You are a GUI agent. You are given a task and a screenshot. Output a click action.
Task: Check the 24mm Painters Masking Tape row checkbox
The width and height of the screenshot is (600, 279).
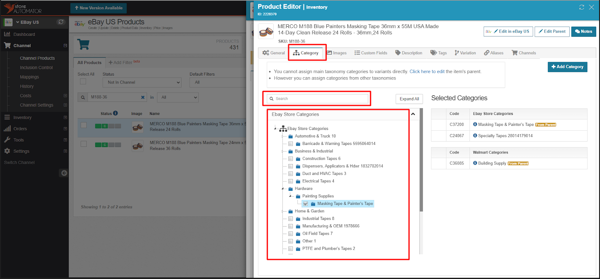coord(84,144)
